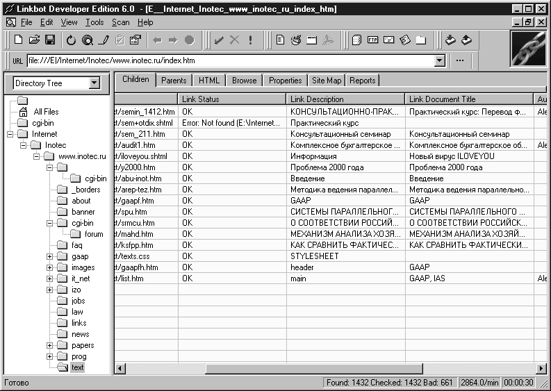This screenshot has width=551, height=391.
Task: Click the Properties sheet toolbar icon
Action: click(x=135, y=40)
